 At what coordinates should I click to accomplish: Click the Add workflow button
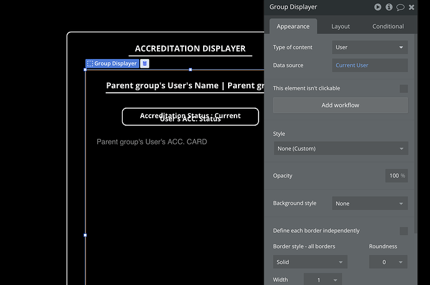point(340,105)
